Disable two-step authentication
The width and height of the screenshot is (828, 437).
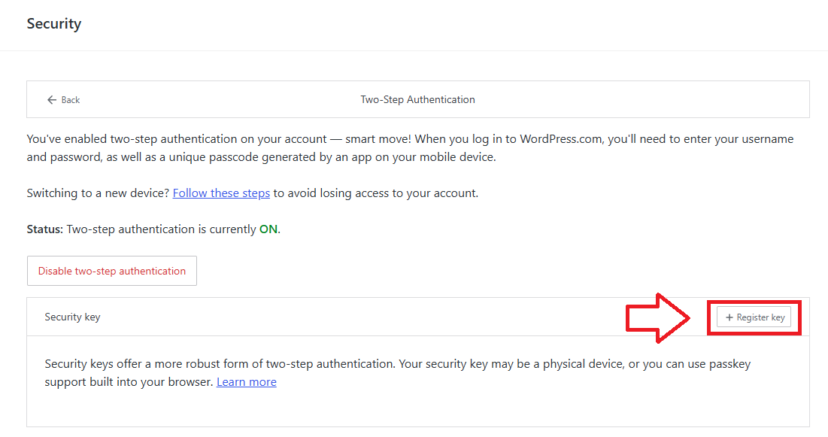click(x=112, y=271)
